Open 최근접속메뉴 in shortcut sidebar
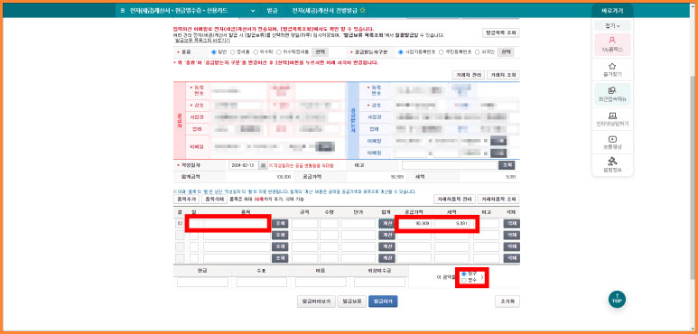 point(612,94)
